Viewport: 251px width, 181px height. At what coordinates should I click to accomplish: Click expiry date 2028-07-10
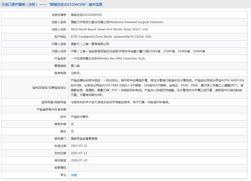click(x=79, y=160)
